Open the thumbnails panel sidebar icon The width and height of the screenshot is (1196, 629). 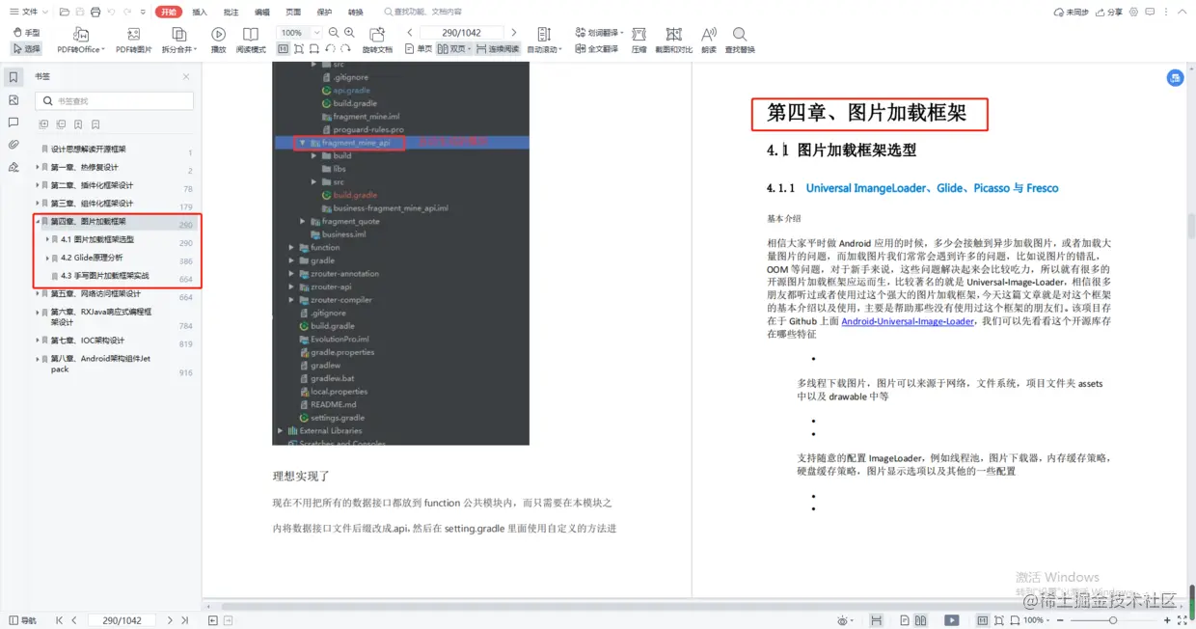pyautogui.click(x=14, y=99)
